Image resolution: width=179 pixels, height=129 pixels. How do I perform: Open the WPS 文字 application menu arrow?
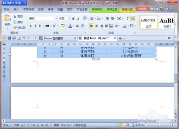click(25, 3)
